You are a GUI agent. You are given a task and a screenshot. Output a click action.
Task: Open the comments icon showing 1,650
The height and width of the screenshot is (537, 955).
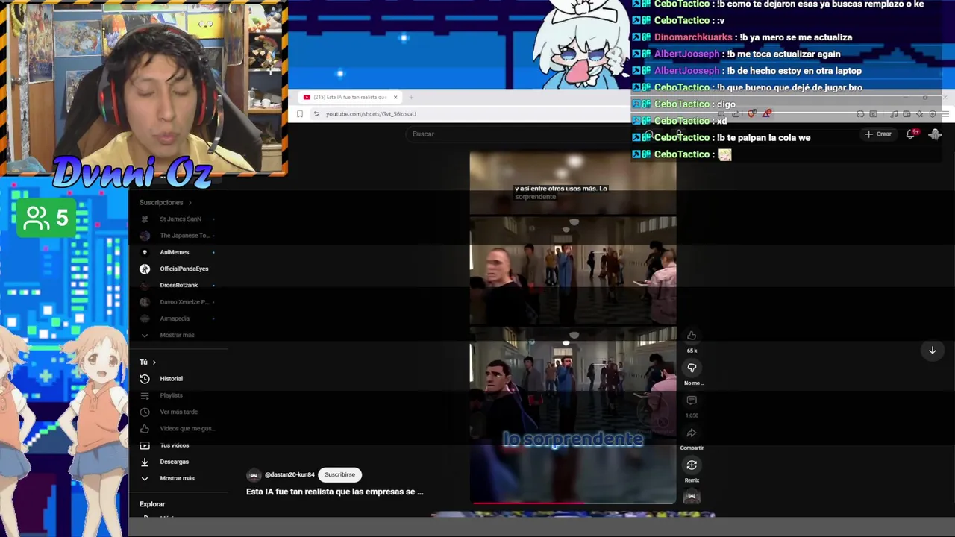(692, 401)
